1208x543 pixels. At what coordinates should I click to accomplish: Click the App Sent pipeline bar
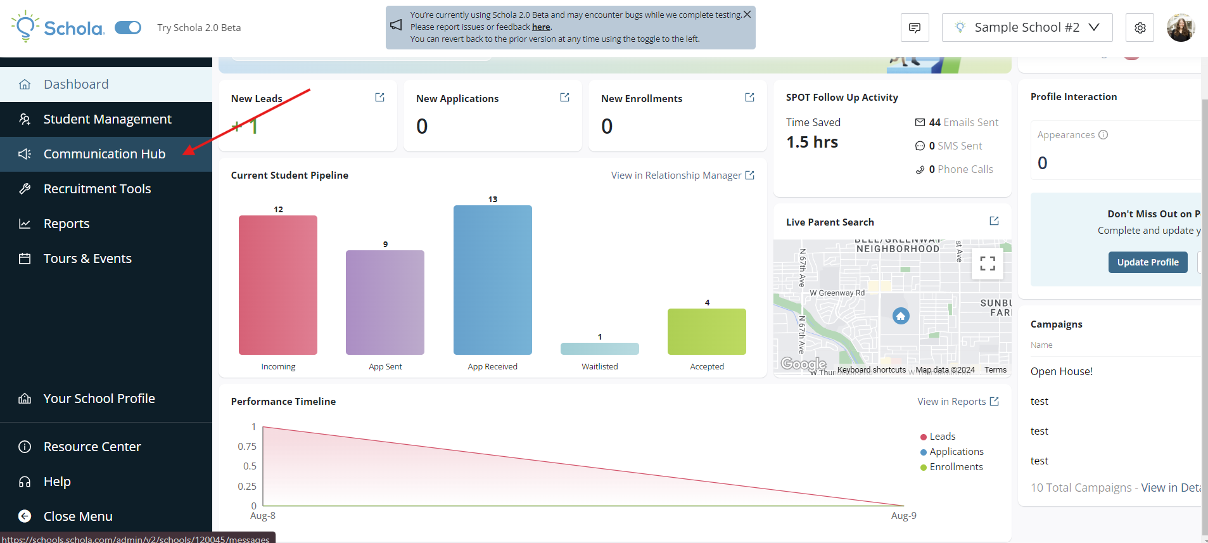click(x=385, y=302)
